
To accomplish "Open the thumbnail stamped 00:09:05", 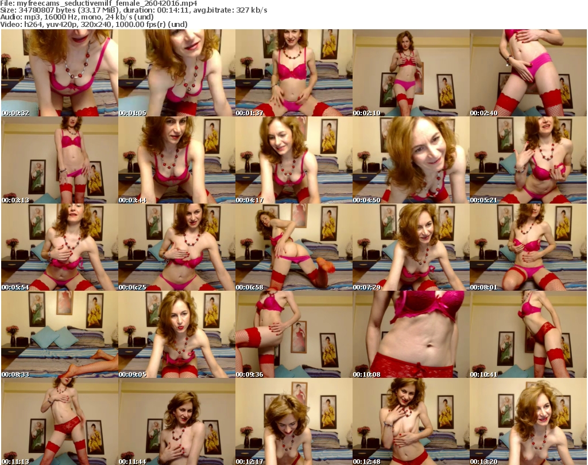I will point(177,334).
